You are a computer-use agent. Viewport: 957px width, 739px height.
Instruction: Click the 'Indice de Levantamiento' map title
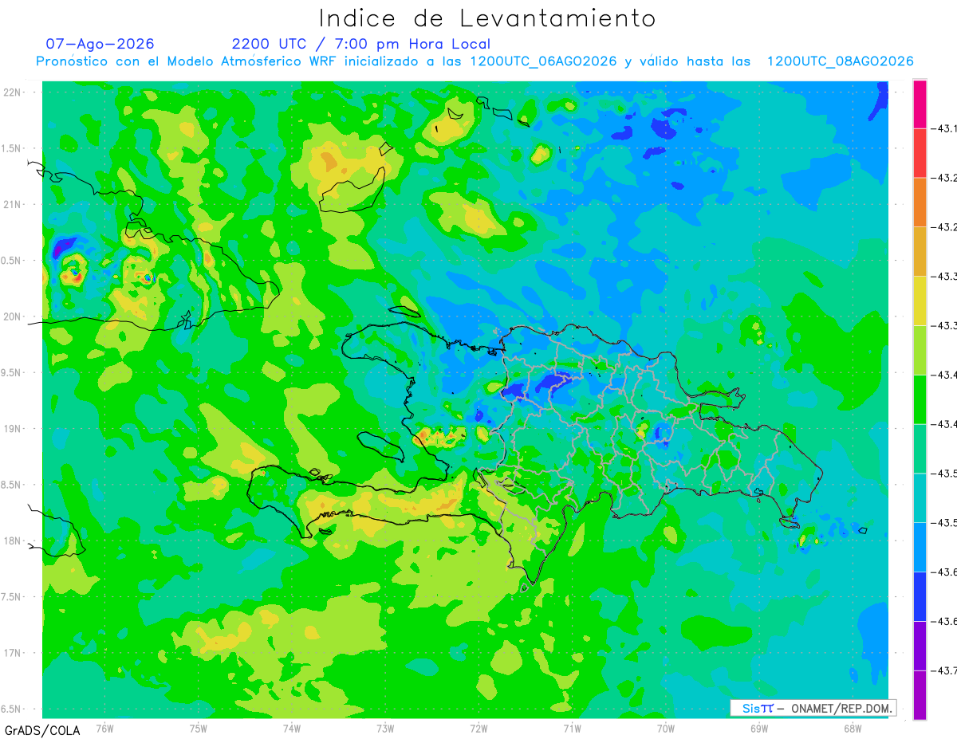point(486,18)
